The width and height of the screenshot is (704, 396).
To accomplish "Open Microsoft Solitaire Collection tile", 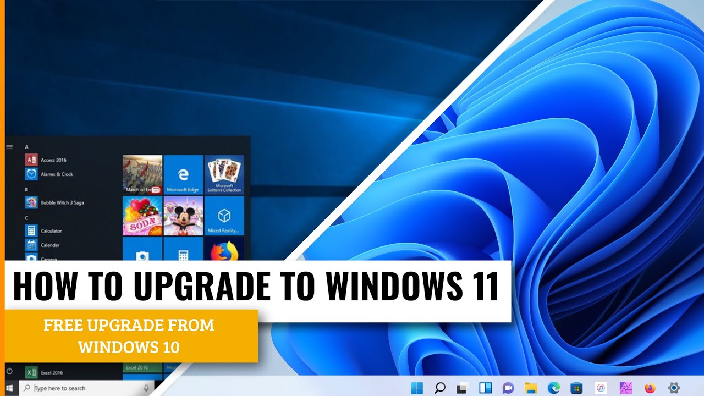I will 224,174.
